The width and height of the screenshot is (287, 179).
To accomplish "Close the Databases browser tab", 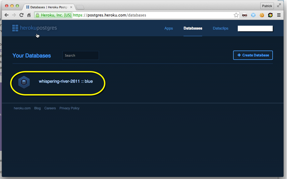I will tap(71, 7).
